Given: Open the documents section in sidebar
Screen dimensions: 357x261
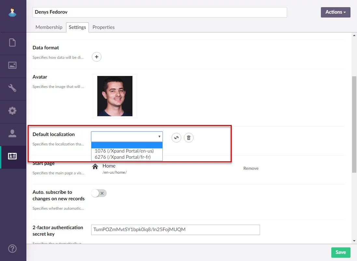Looking at the screenshot, I should 12,43.
